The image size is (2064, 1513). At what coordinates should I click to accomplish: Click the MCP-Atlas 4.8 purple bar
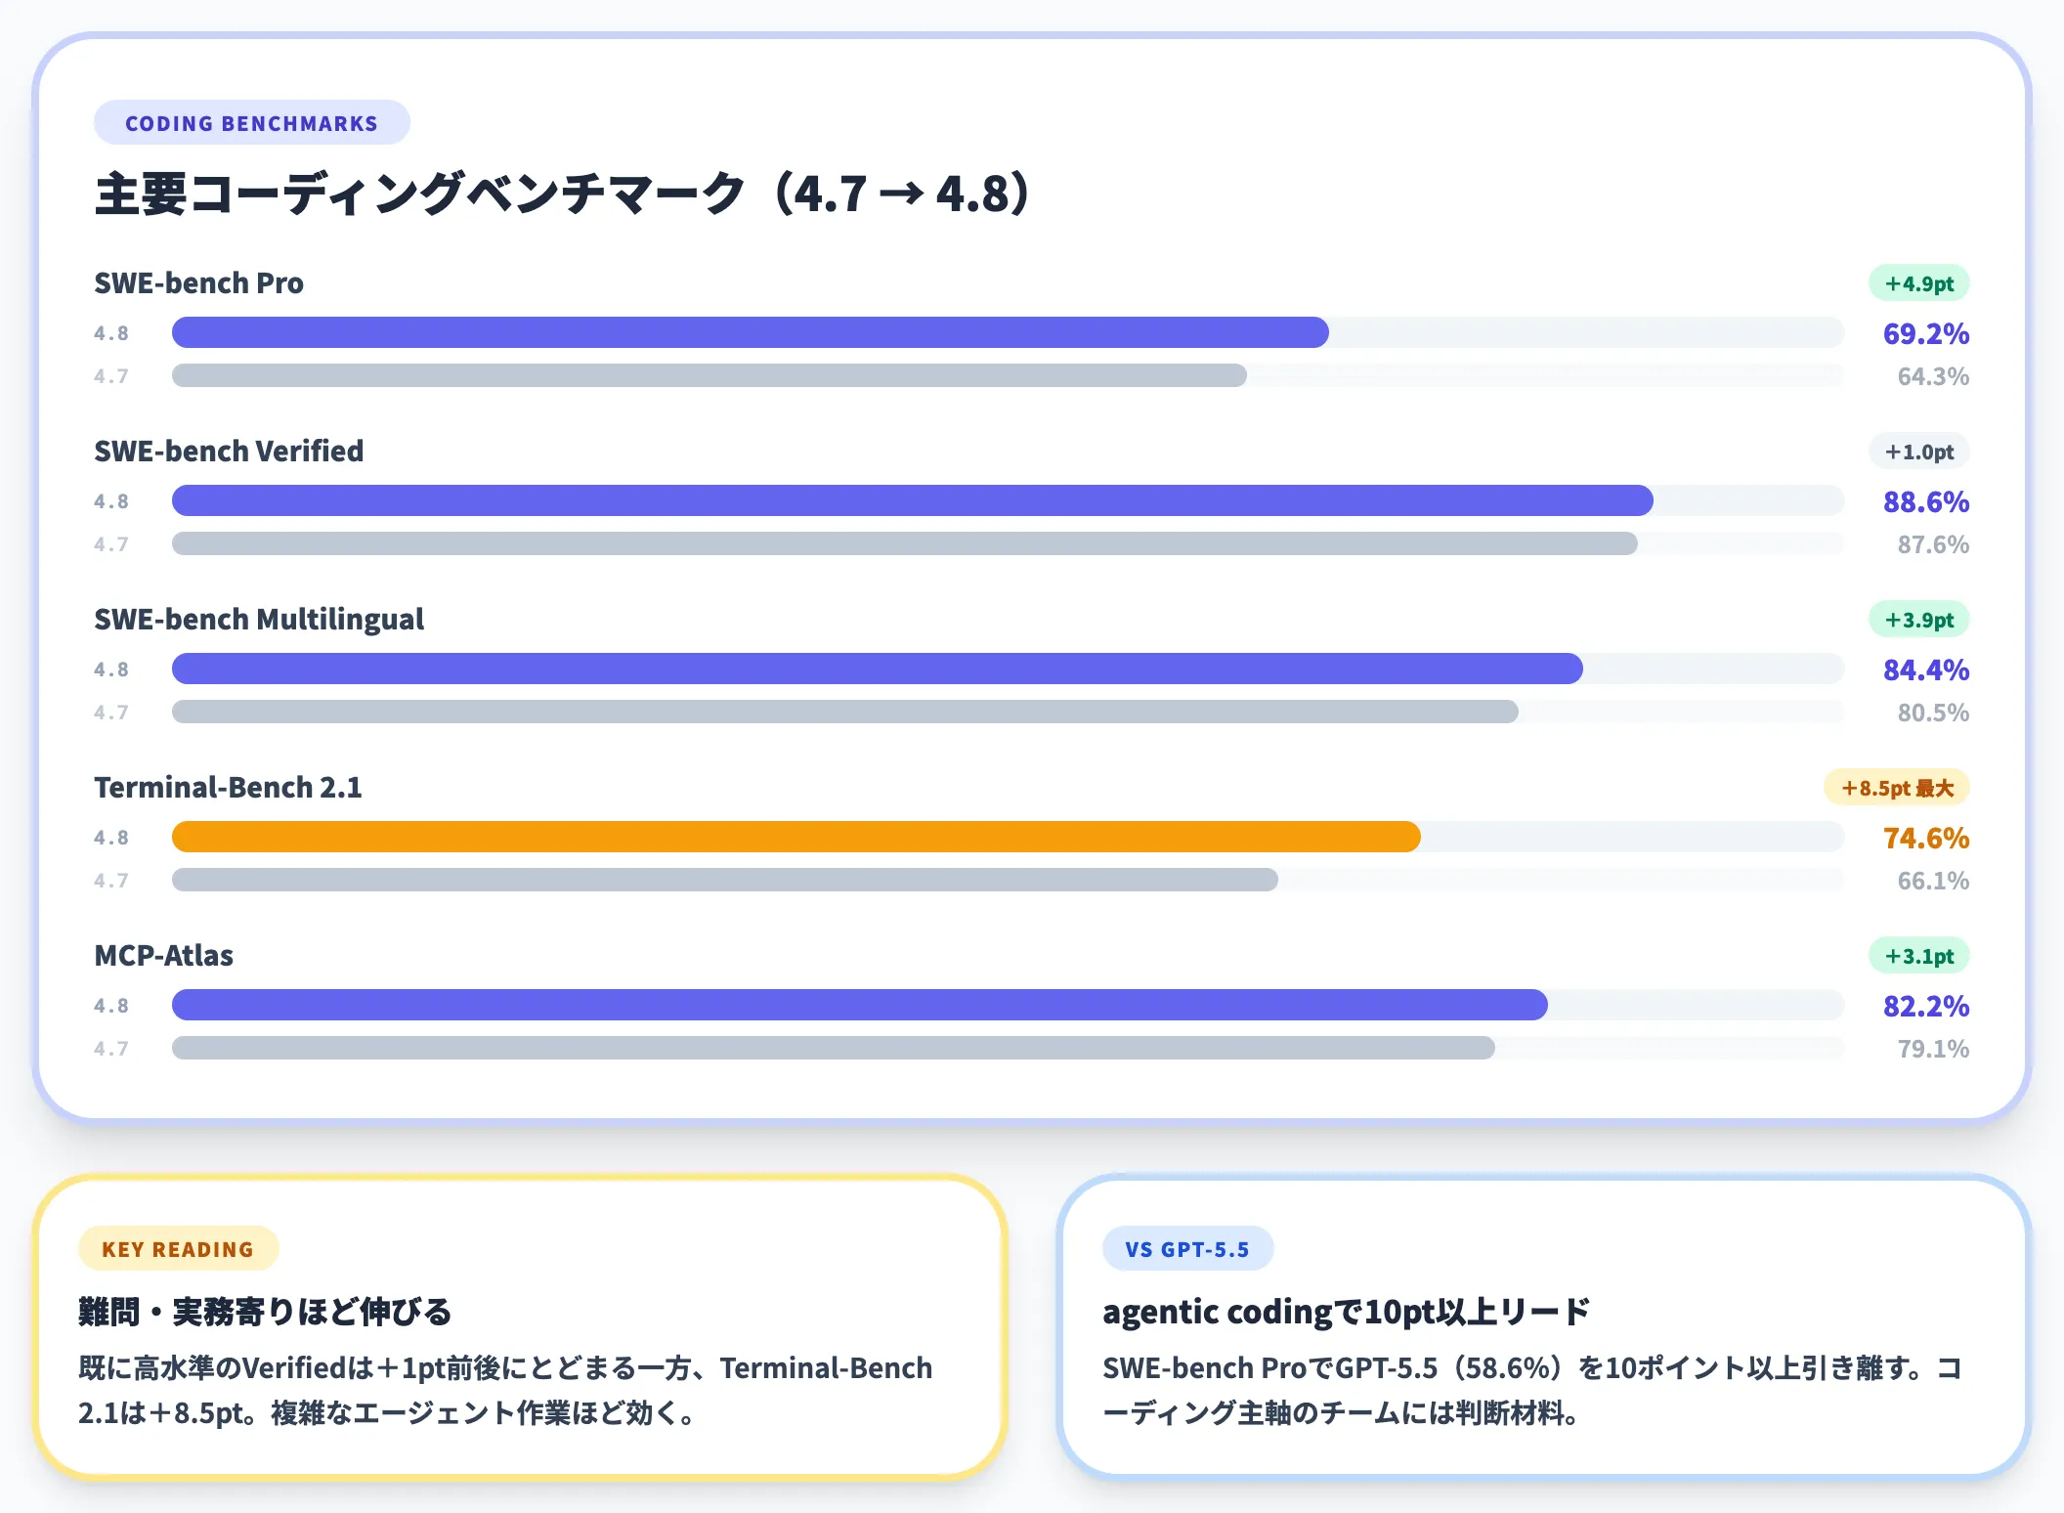coord(860,1005)
